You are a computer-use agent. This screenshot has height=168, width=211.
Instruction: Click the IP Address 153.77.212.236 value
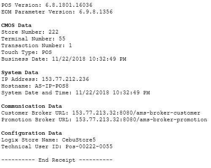coord(65,79)
